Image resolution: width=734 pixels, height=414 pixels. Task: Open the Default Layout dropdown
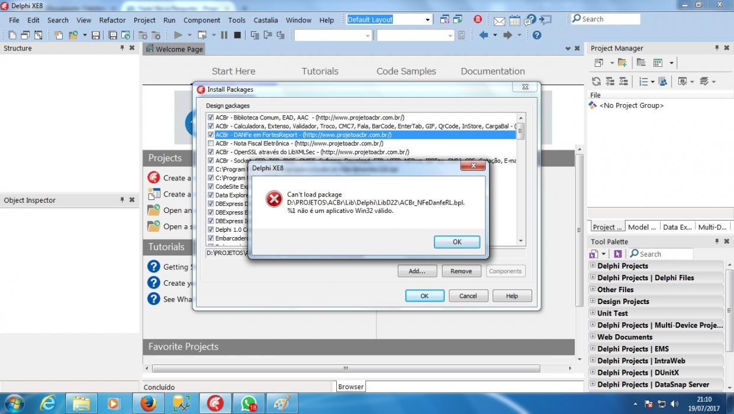[427, 20]
